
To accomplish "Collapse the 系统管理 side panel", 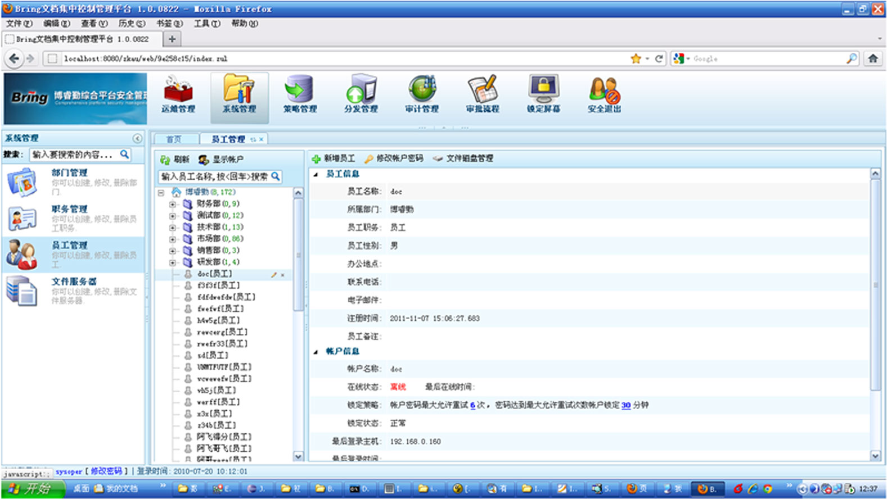I will [137, 138].
